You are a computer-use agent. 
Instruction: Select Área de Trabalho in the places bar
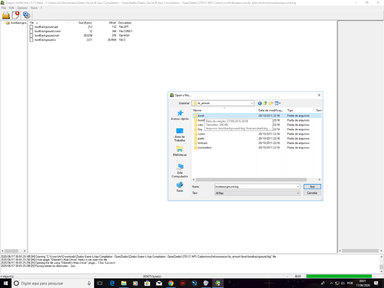pyautogui.click(x=180, y=135)
